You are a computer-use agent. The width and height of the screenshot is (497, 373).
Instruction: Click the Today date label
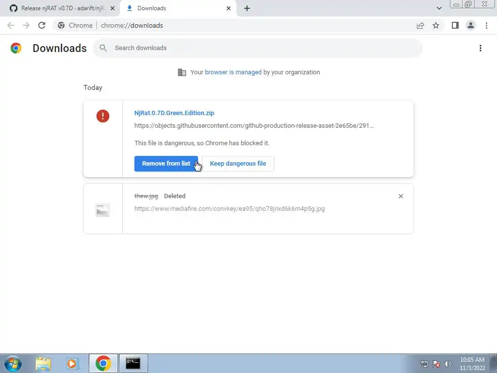pos(93,87)
